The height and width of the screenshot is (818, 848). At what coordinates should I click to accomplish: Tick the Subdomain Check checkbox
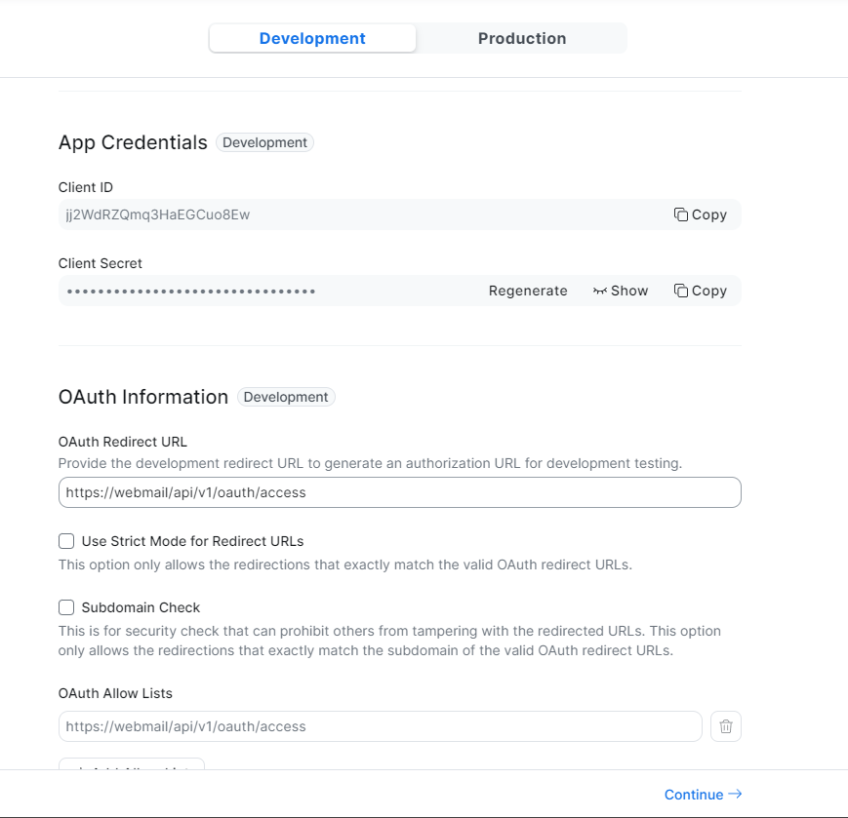[66, 607]
